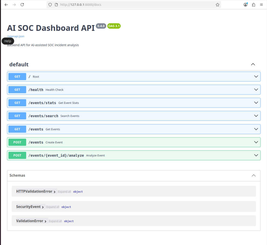
Task: Click the page info icon in address bar
Action: (56, 5)
